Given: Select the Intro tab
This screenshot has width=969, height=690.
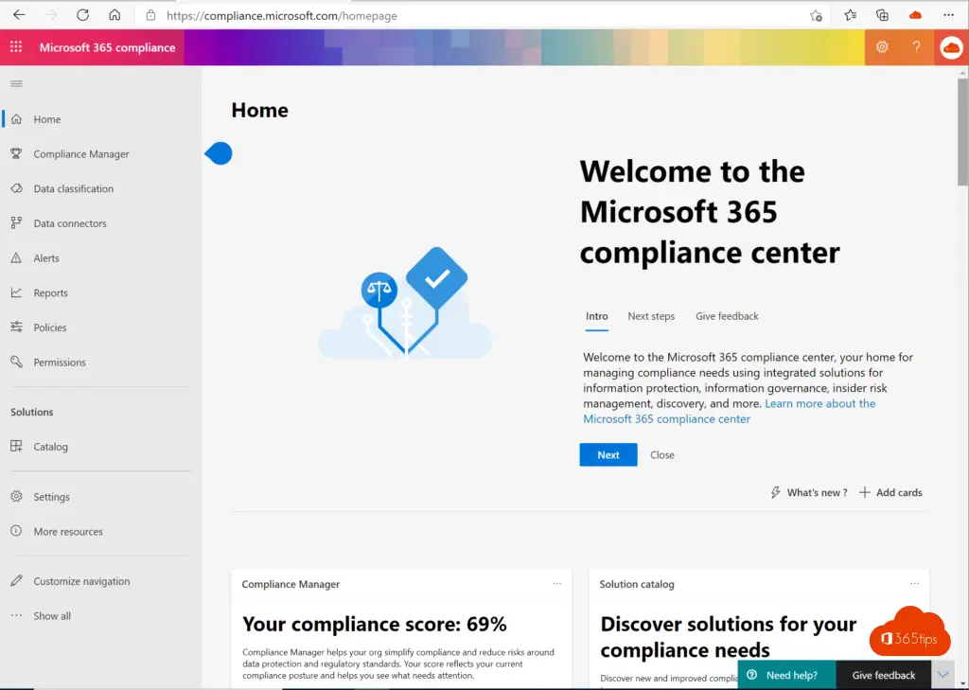Looking at the screenshot, I should [596, 316].
